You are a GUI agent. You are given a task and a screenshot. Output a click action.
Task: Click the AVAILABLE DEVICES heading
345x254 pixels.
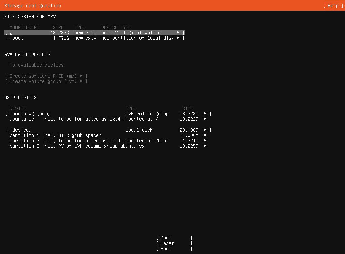tap(27, 54)
